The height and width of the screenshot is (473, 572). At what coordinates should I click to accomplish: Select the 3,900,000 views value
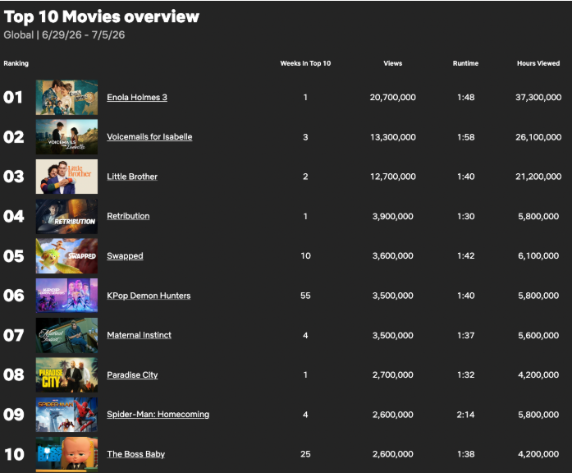393,217
